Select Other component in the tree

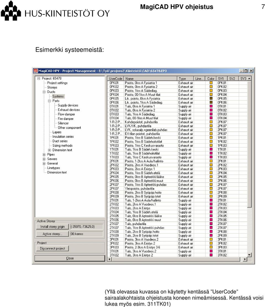[69, 128]
